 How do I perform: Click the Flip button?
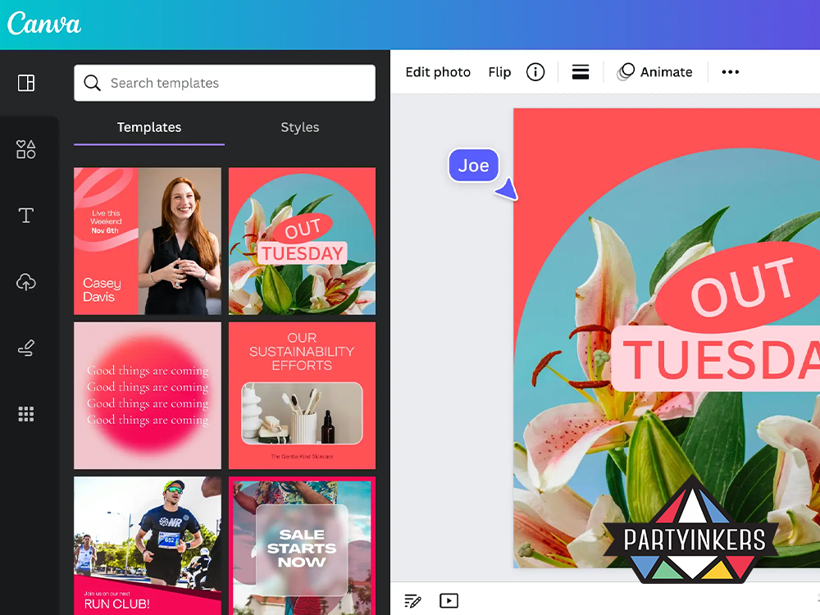pyautogui.click(x=499, y=72)
